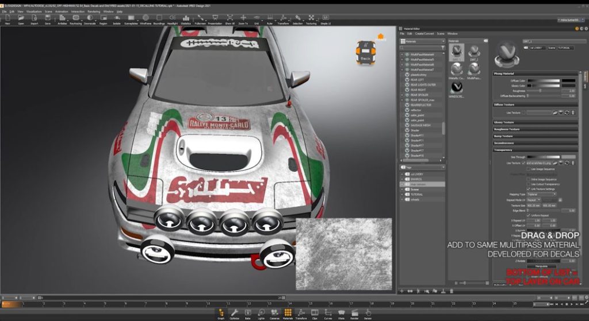Open the Repeat Mode UV dropdown
589x321 pixels.
pyautogui.click(x=534, y=200)
